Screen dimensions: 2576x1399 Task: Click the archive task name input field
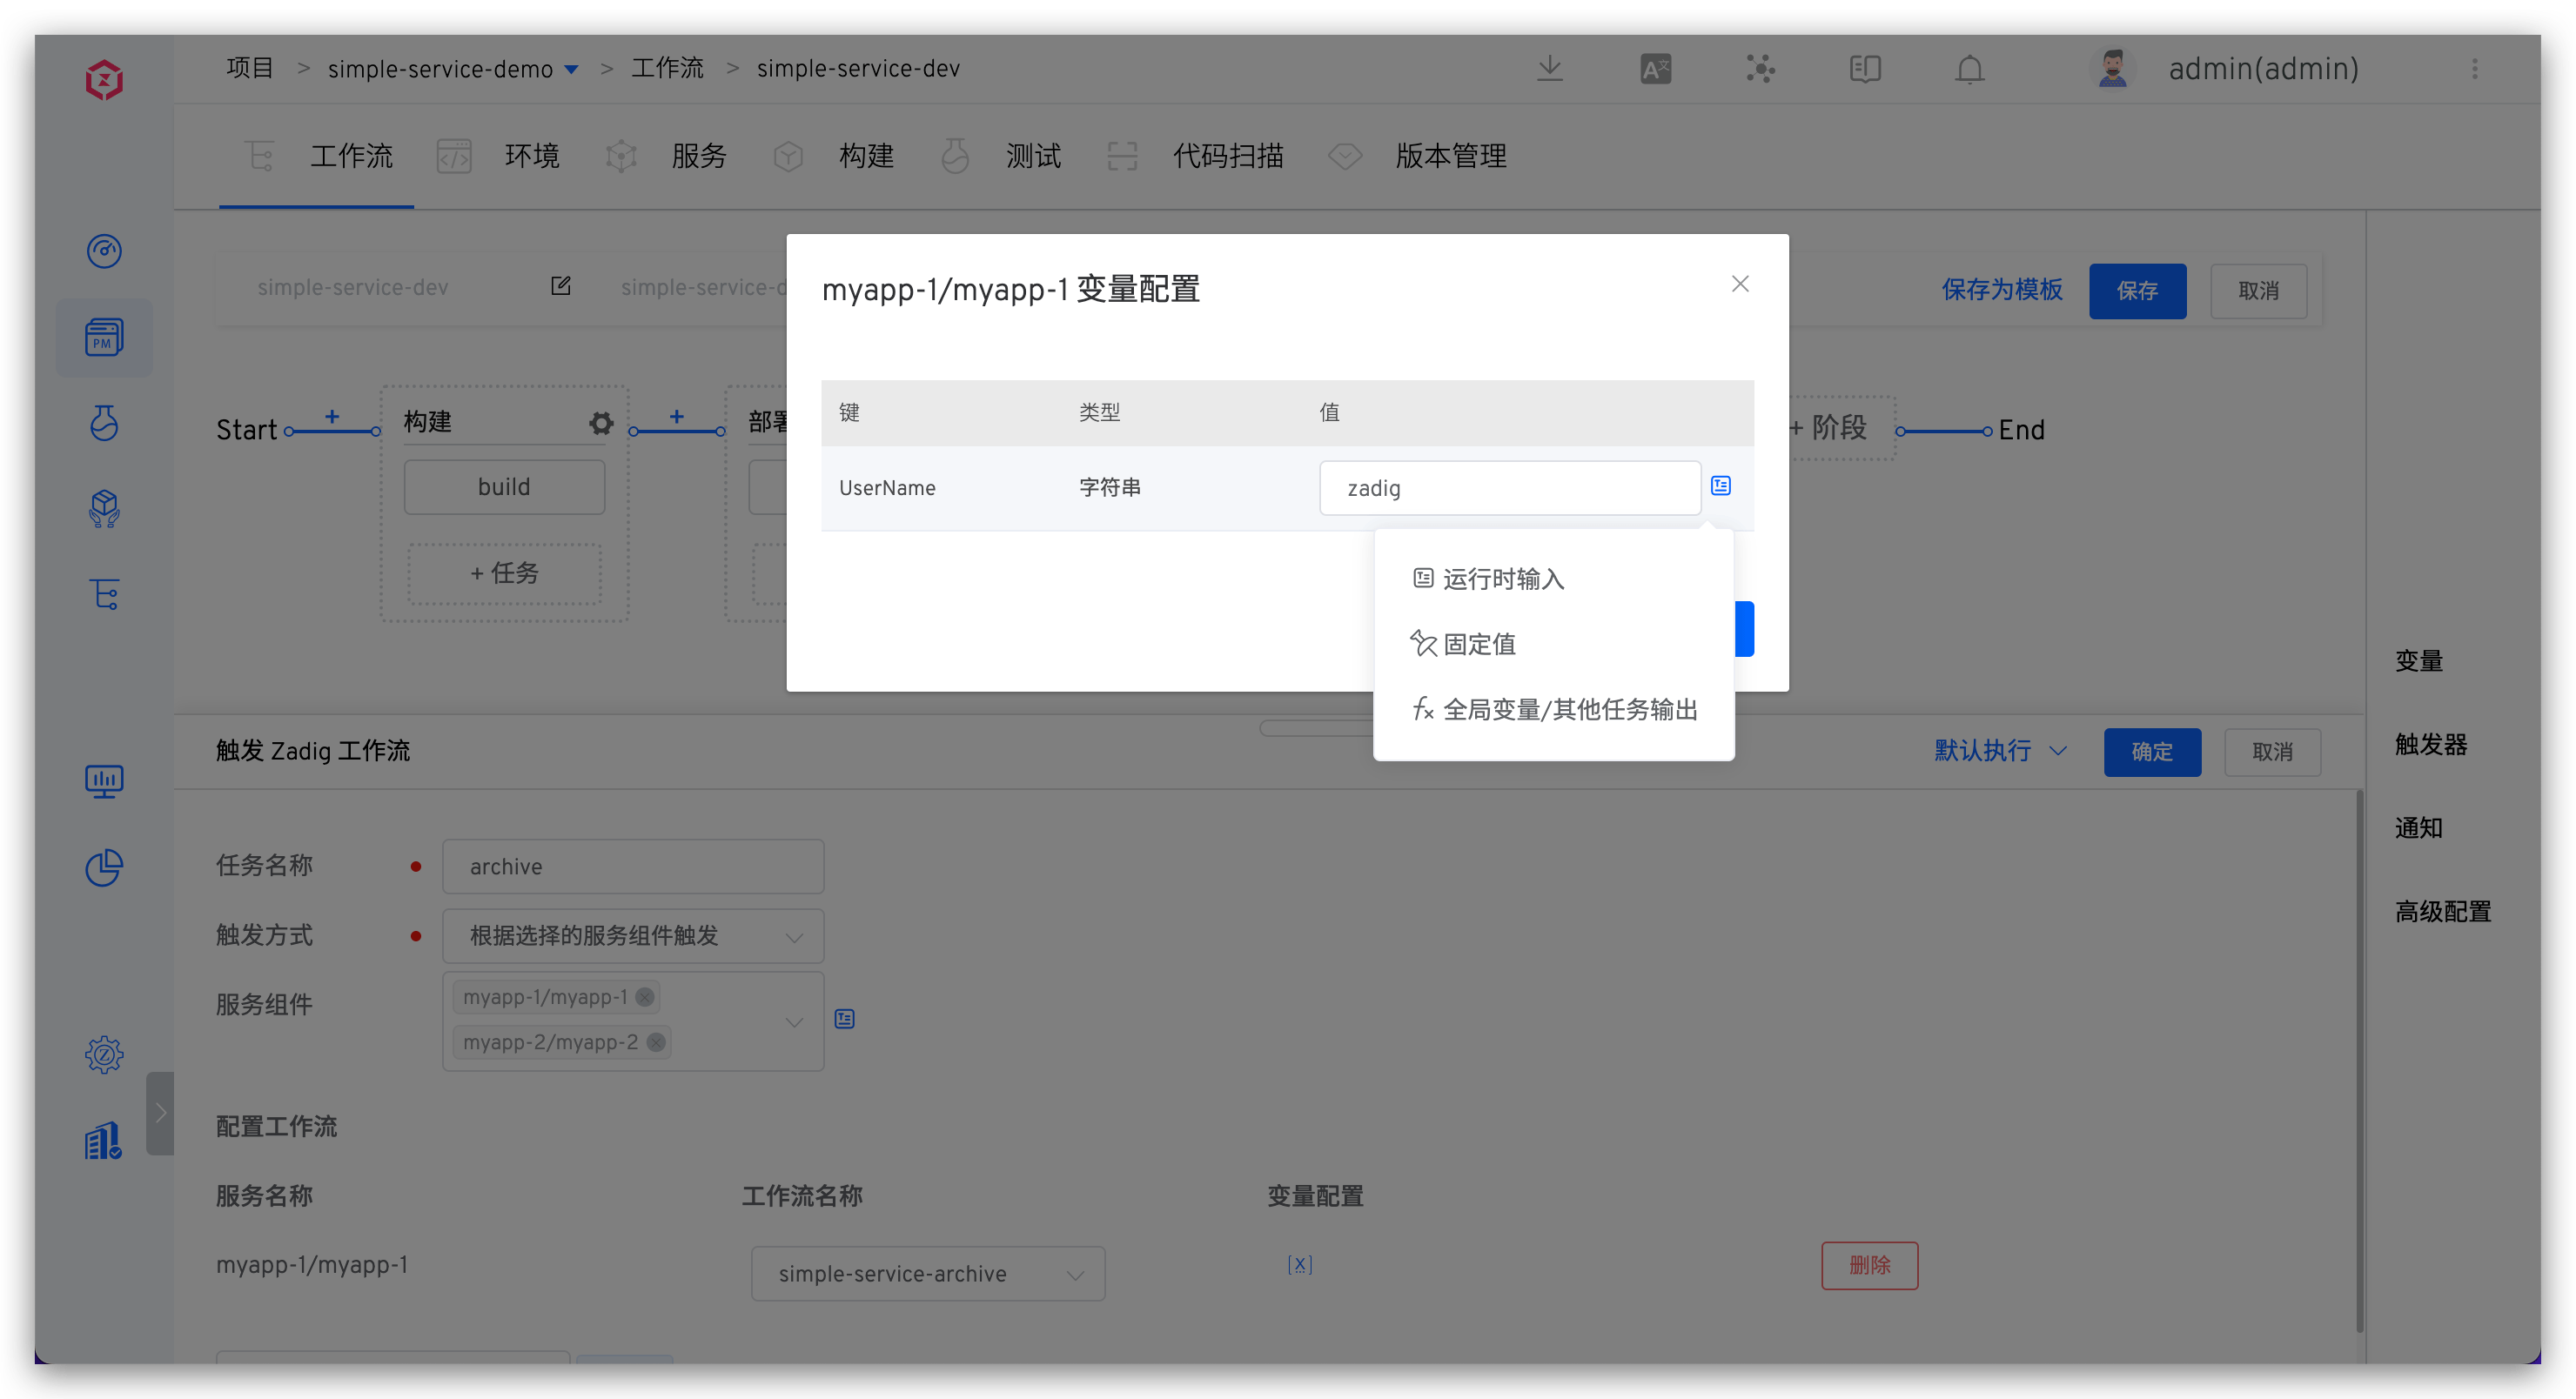click(x=632, y=866)
